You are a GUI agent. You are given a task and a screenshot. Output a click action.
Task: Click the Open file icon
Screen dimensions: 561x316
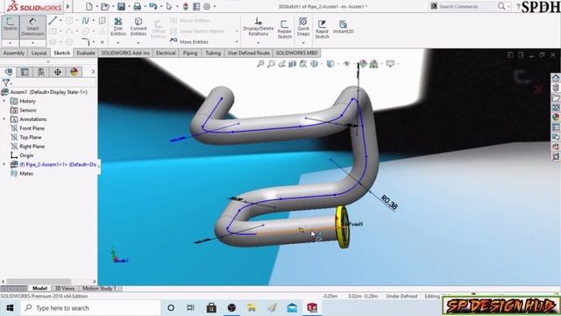click(x=105, y=6)
